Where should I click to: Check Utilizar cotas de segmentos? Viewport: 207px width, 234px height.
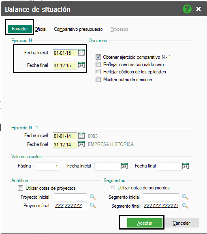pyautogui.click(x=112, y=188)
